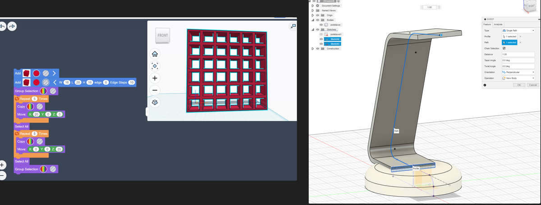Switch to the Analysis tab

click(x=498, y=24)
